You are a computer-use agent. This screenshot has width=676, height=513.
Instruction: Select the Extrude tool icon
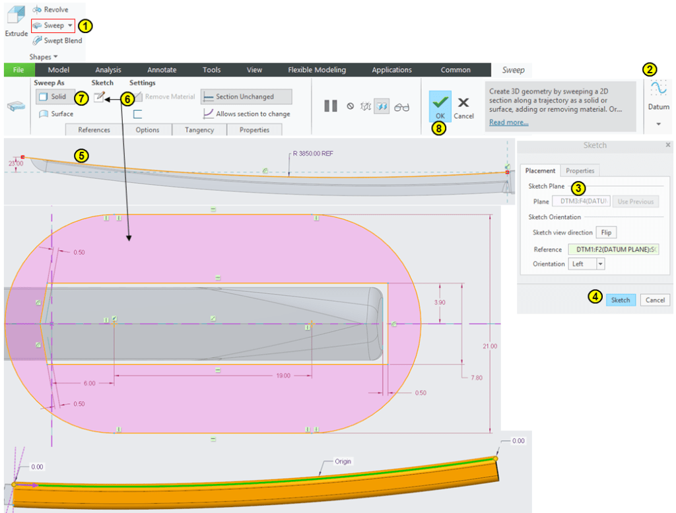pyautogui.click(x=16, y=16)
